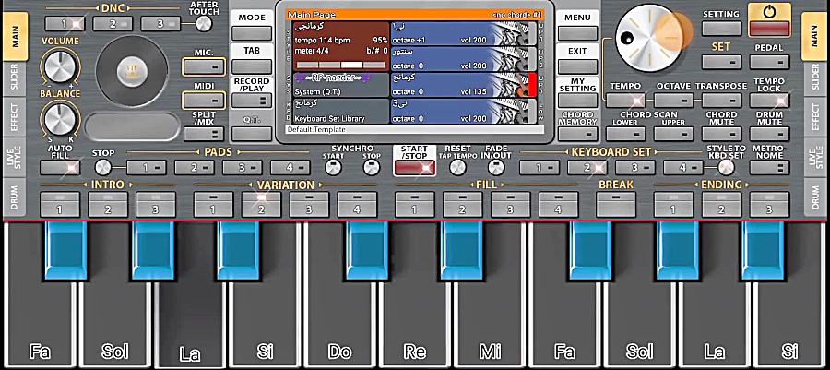Toggle Synchro Start round button
This screenshot has height=370, width=830.
(x=333, y=168)
